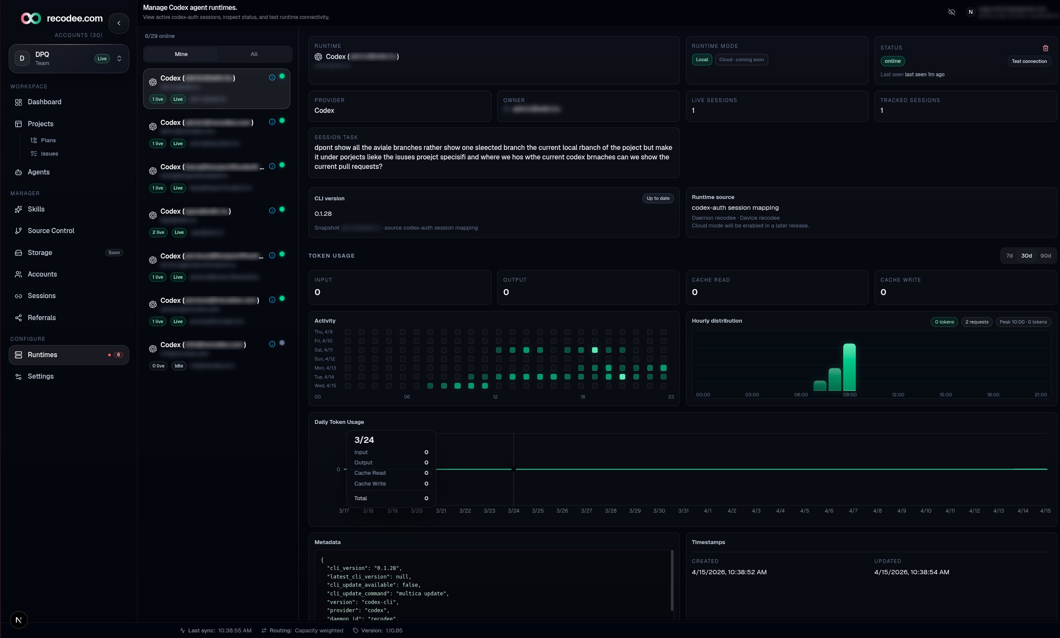
Task: Click the 0 tokens pill in Hourly distribution
Action: (x=945, y=322)
